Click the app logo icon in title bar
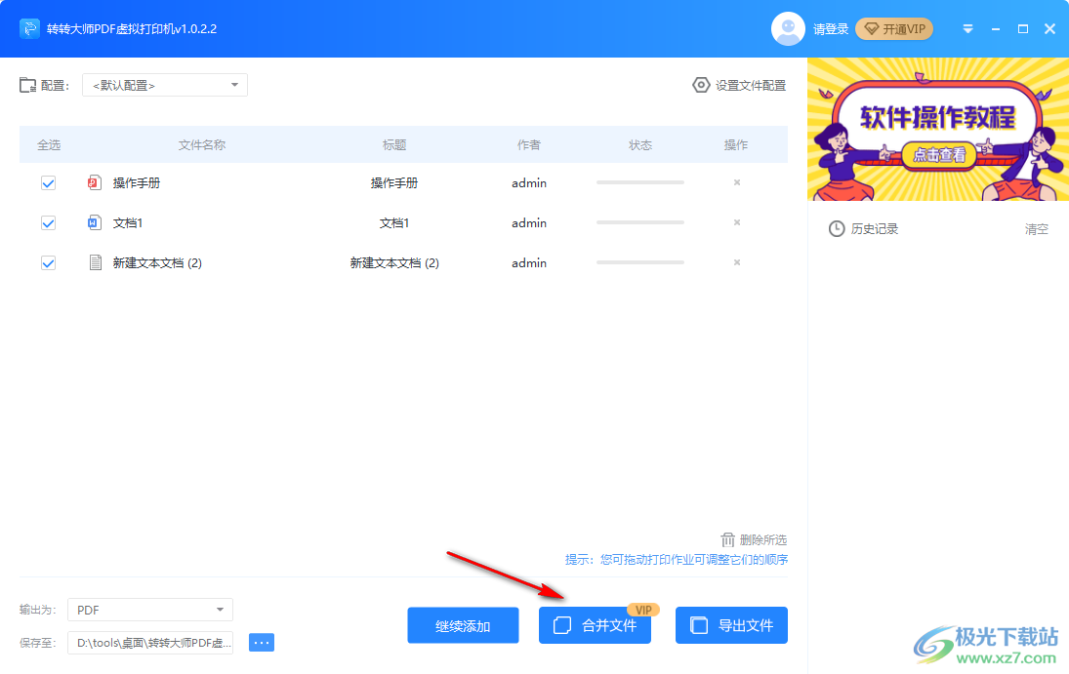Screen dimensions: 1069x674 pos(29,28)
